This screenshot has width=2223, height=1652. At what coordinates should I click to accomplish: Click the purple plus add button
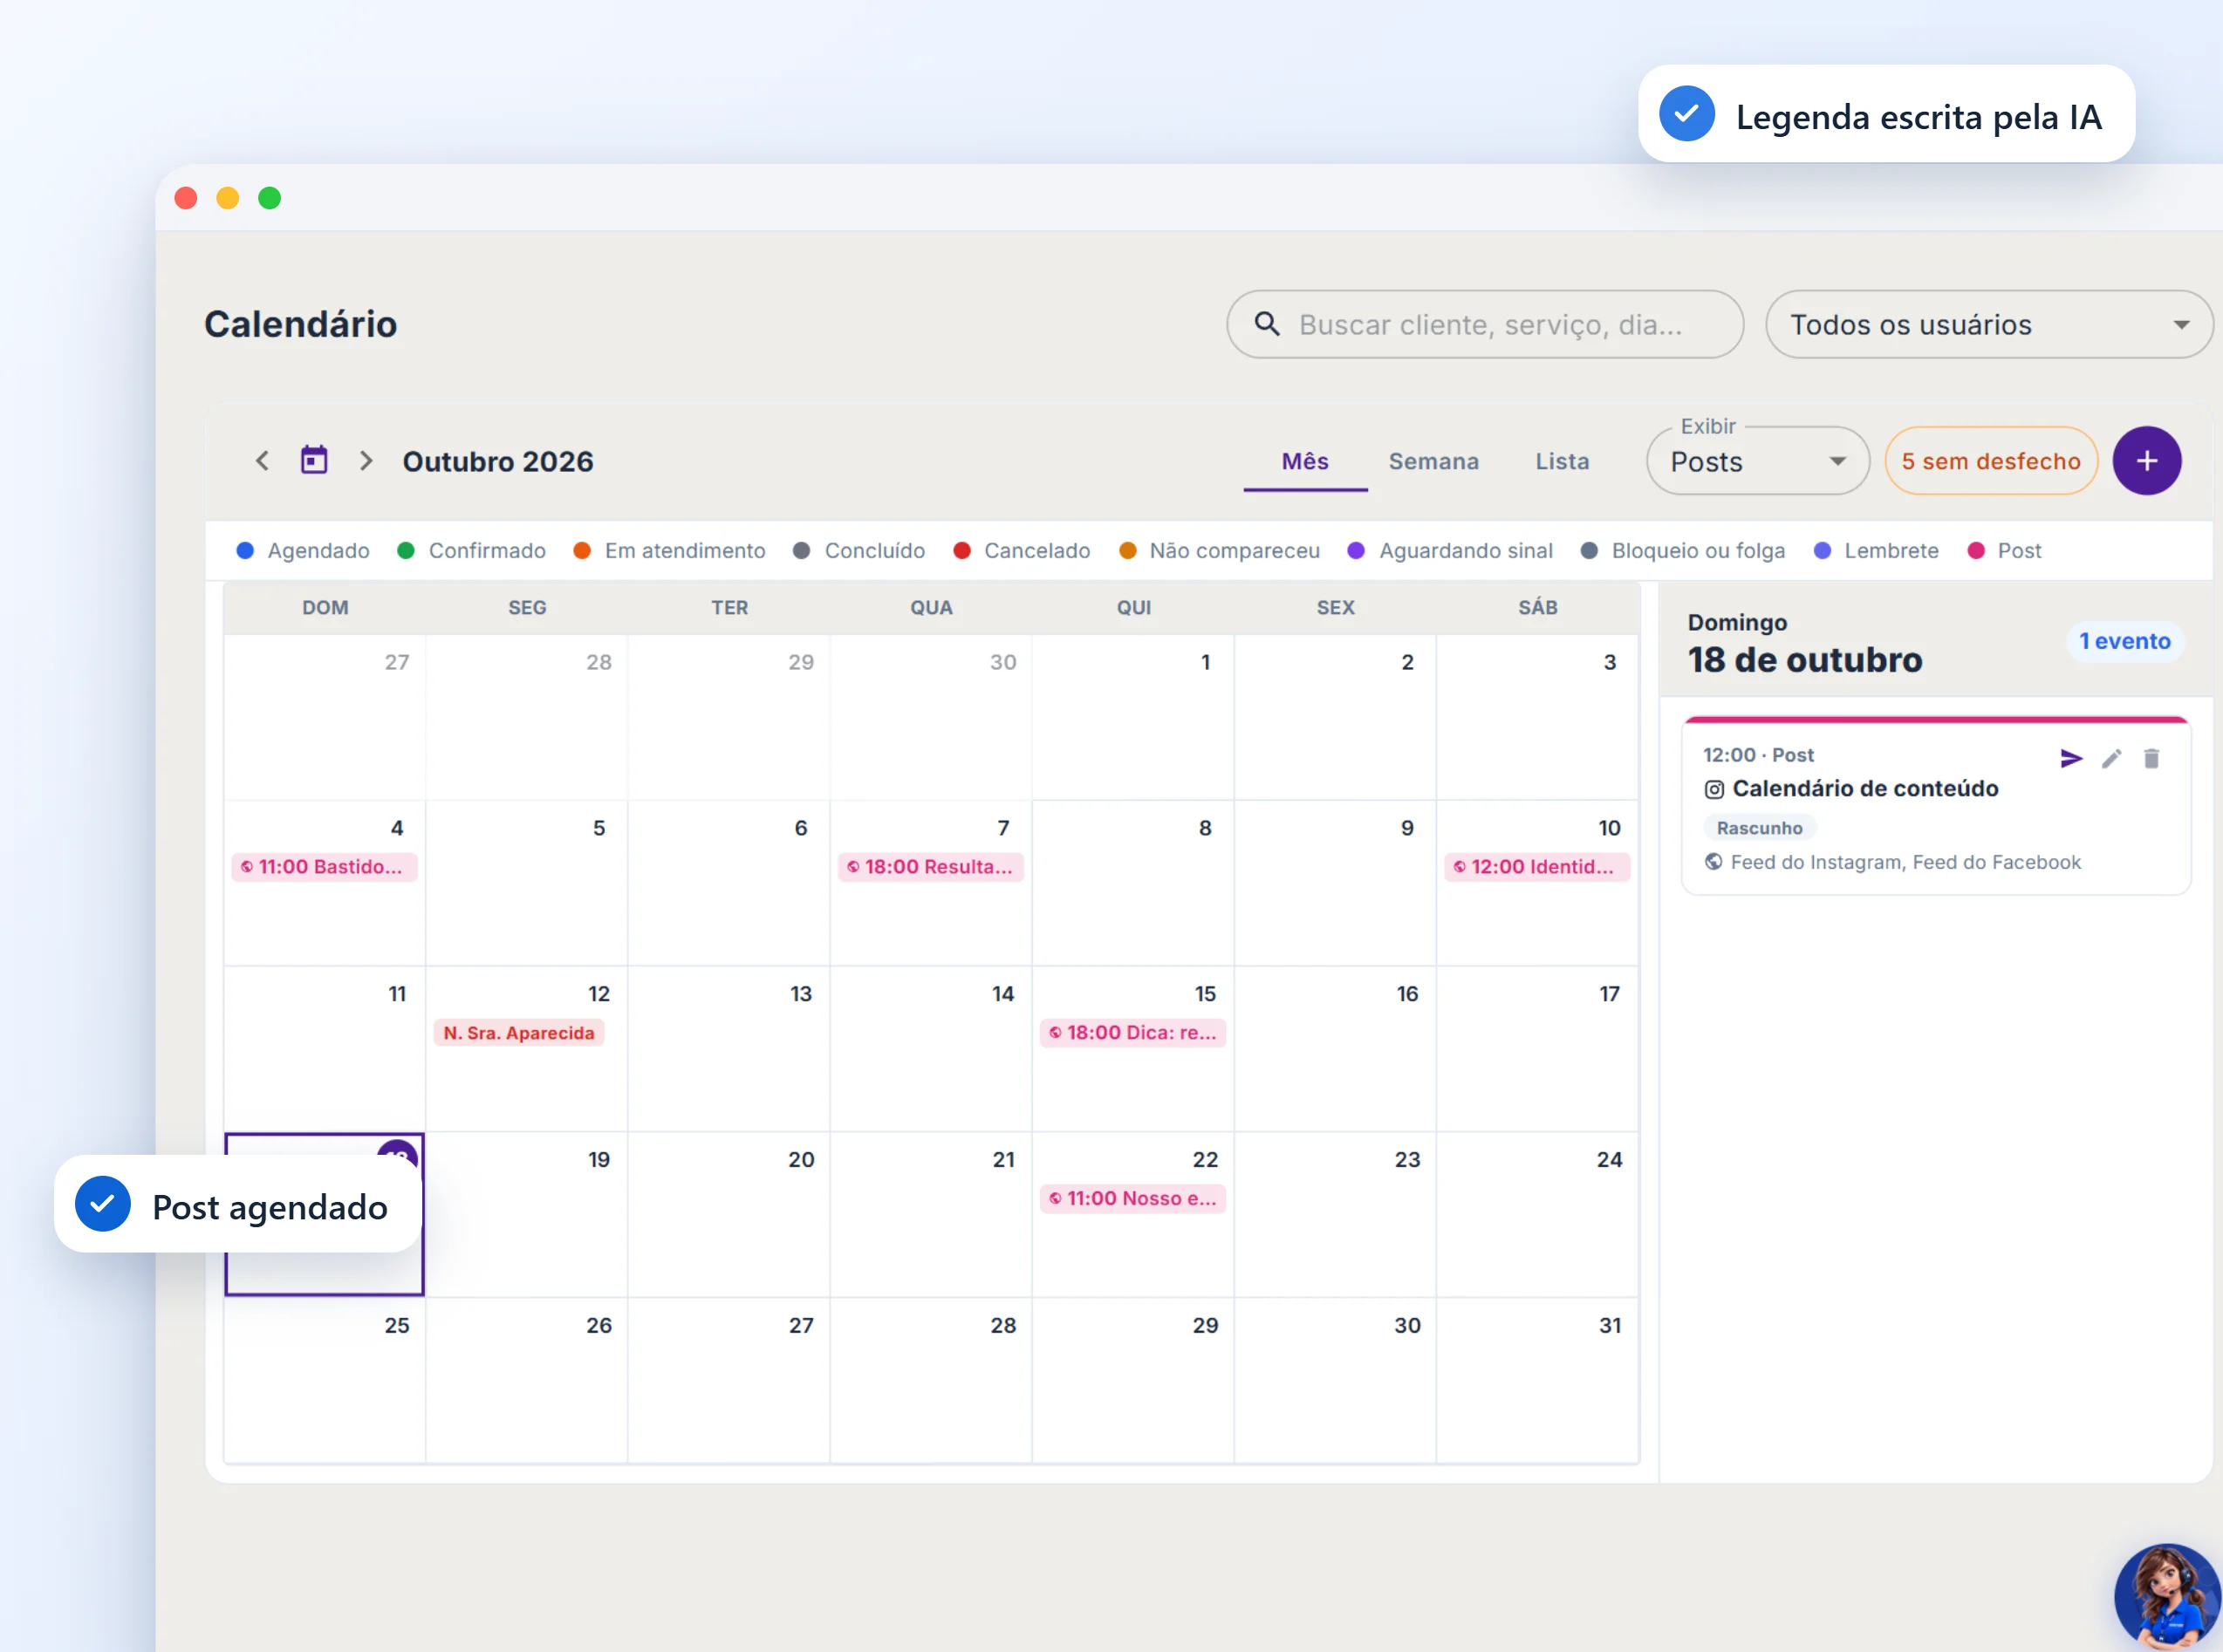pyautogui.click(x=2147, y=461)
